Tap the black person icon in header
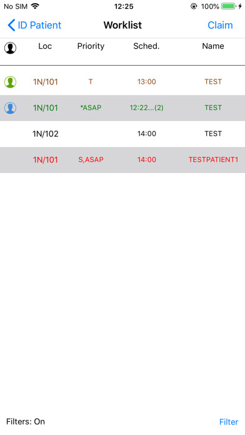The image size is (245, 435). click(10, 47)
